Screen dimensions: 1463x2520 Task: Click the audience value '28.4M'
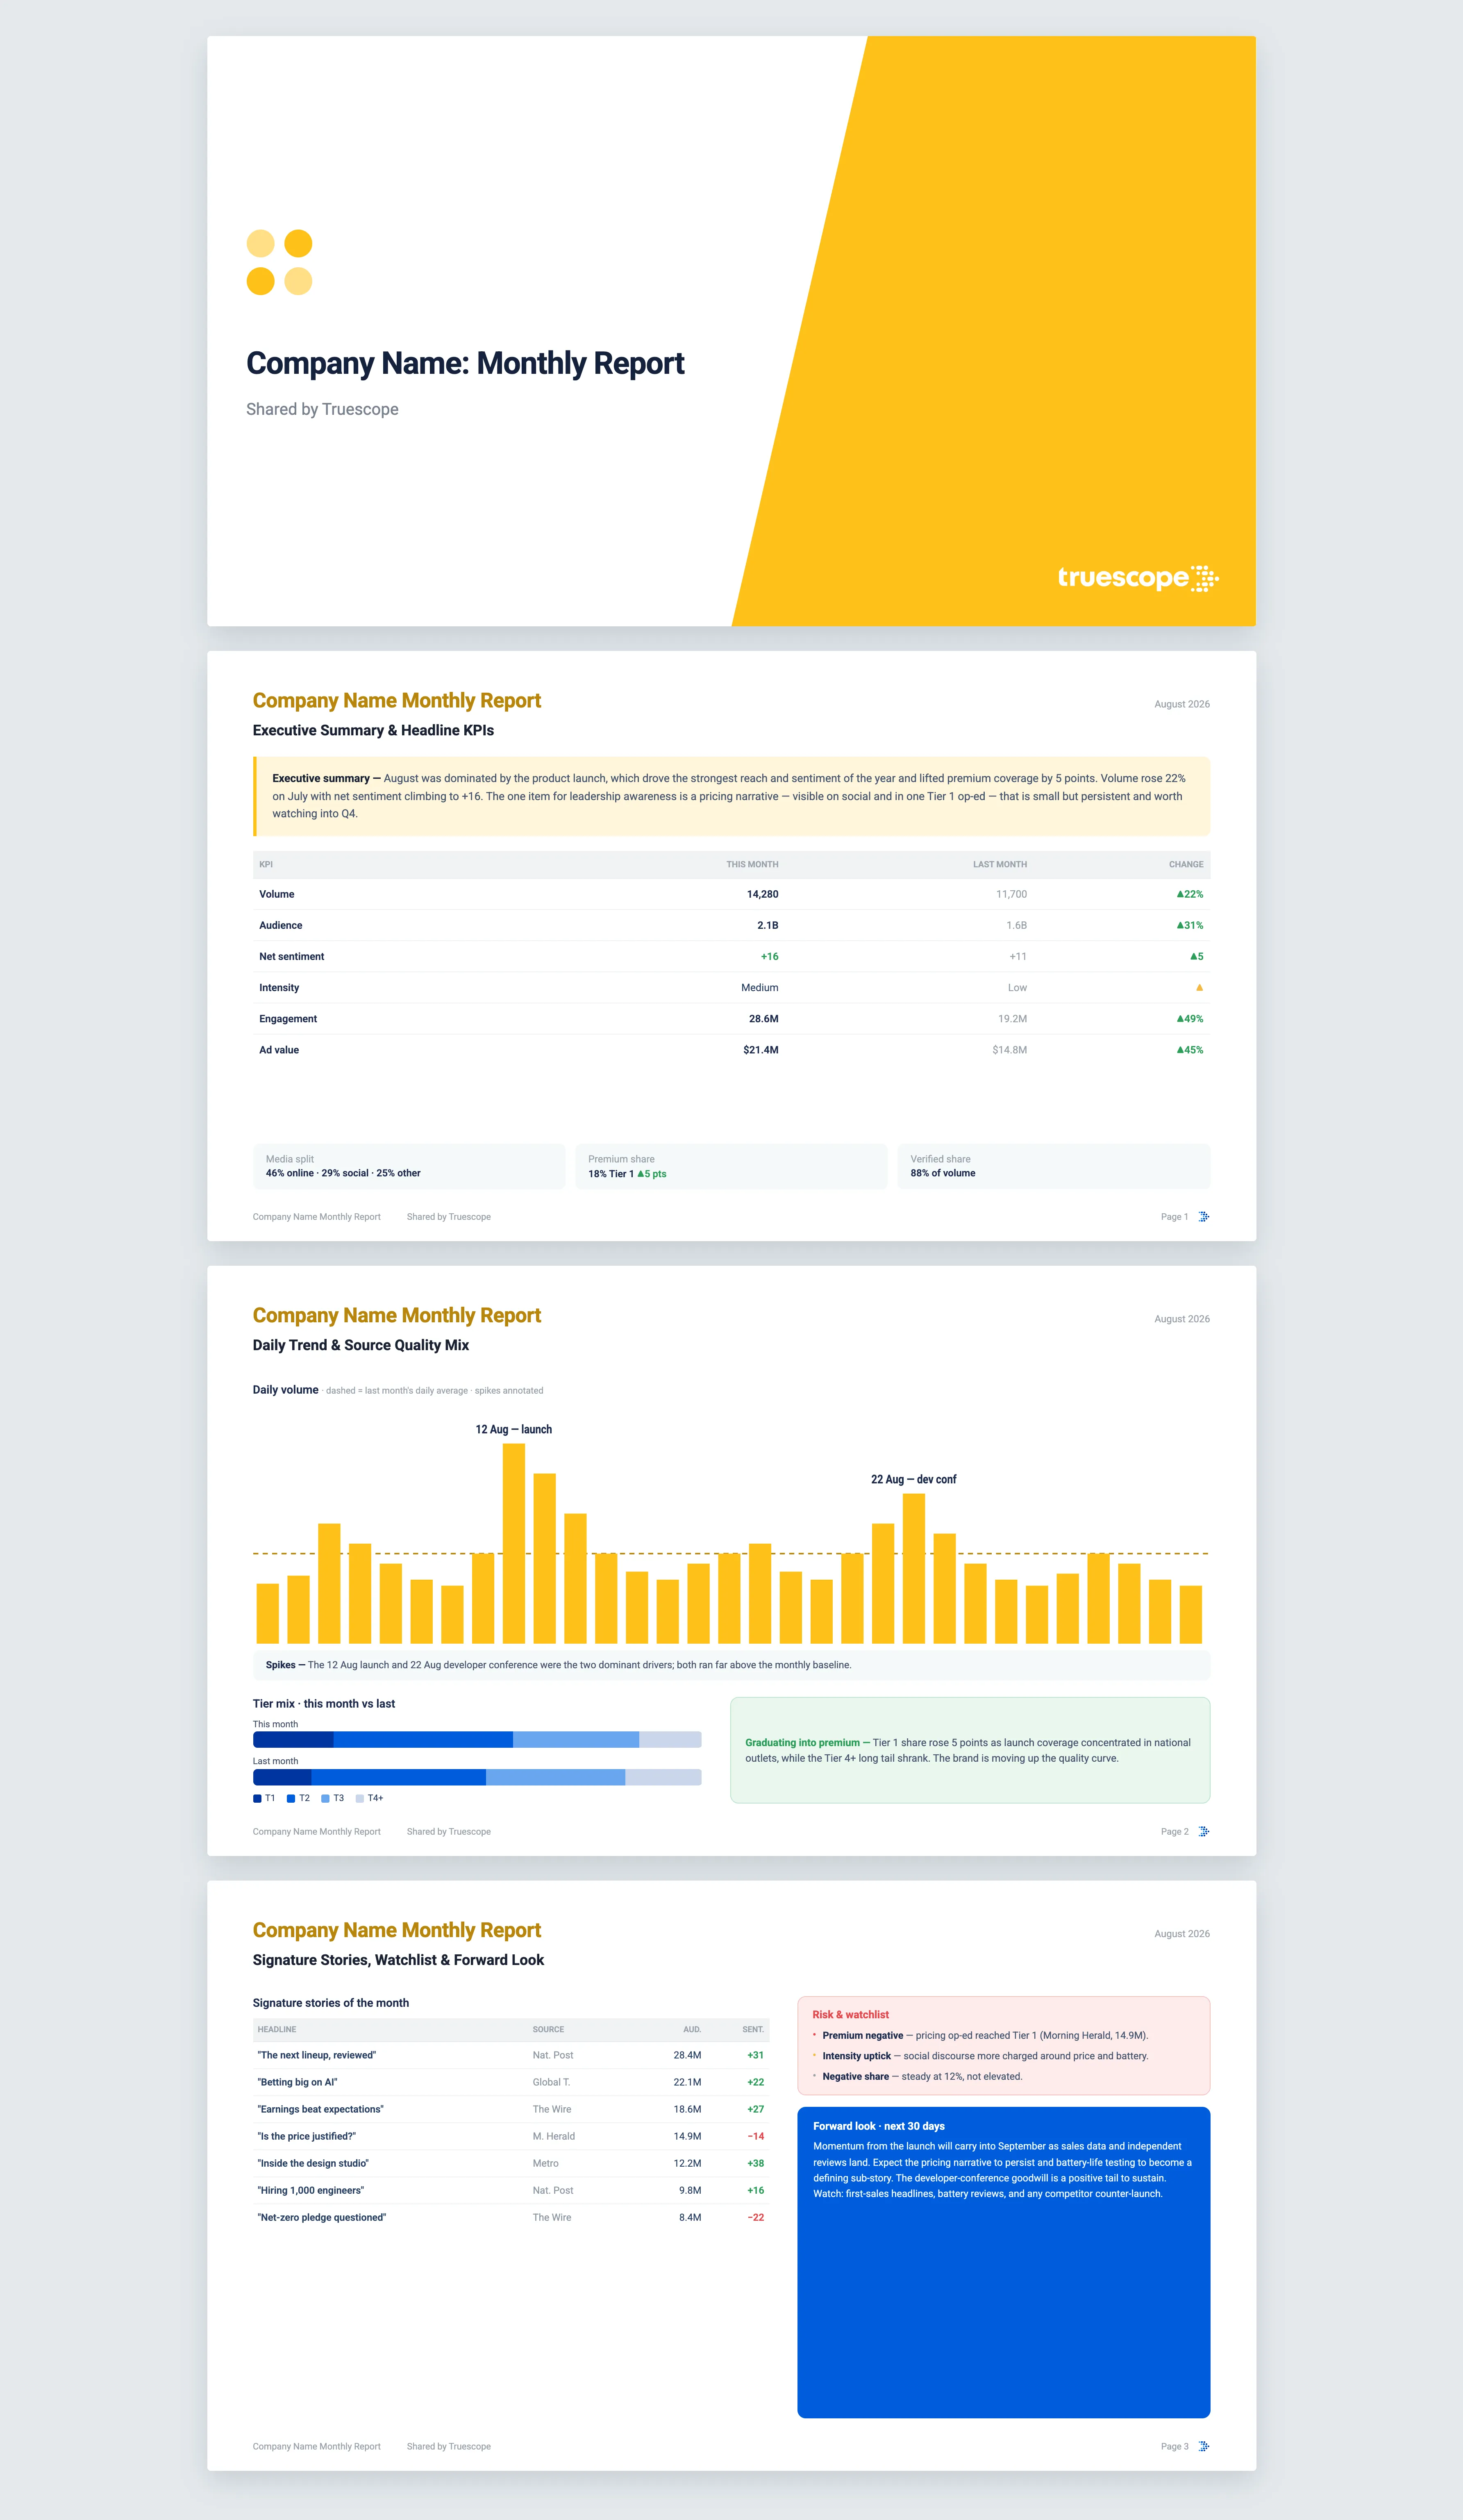(x=687, y=2055)
